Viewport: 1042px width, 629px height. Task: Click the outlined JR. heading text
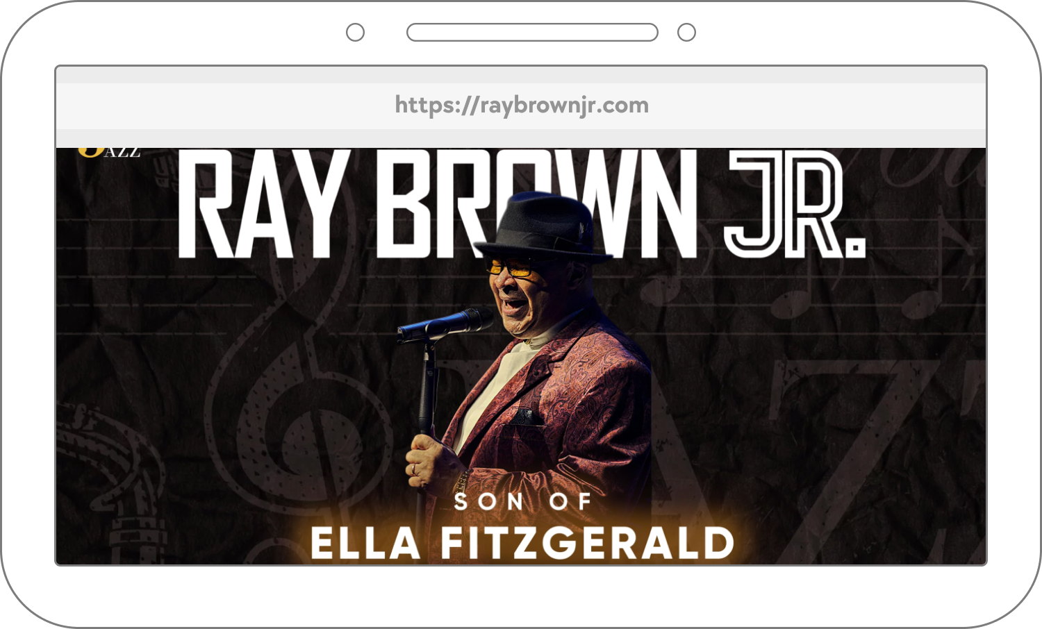(x=795, y=203)
